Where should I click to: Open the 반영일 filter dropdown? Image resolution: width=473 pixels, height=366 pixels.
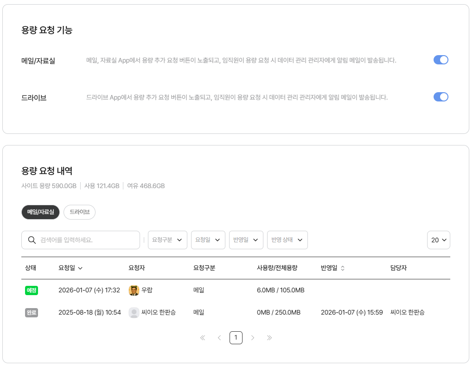pos(246,240)
